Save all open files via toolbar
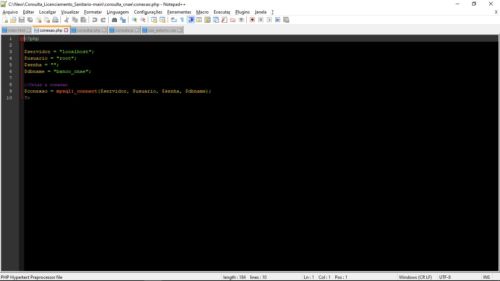500x281 pixels. [x=30, y=20]
